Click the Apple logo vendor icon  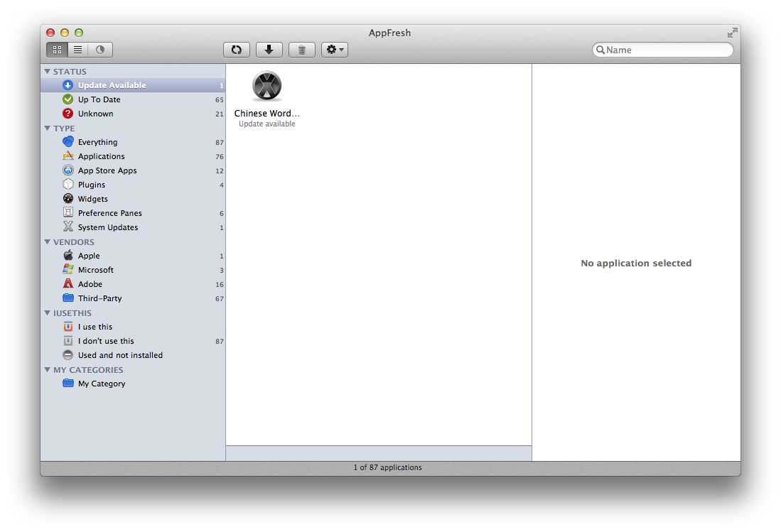click(x=68, y=255)
